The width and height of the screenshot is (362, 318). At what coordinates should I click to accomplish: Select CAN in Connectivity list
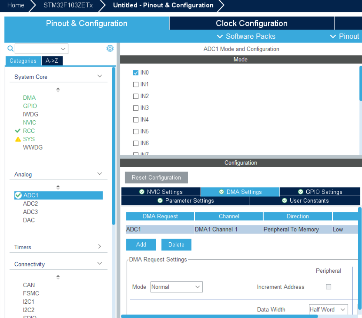(x=29, y=285)
